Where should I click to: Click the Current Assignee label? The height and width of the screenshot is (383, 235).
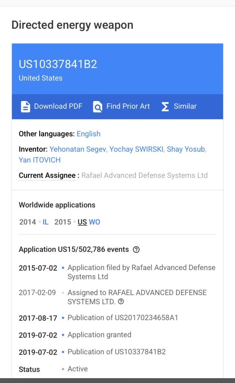(47, 175)
